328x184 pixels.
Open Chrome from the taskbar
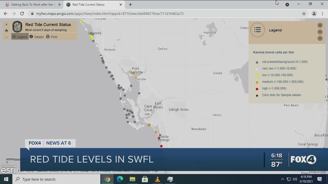pyautogui.click(x=107, y=179)
